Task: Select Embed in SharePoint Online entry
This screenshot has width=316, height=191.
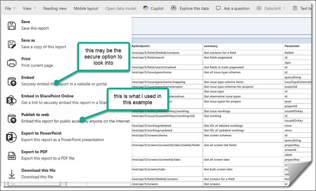Action: [x=66, y=99]
